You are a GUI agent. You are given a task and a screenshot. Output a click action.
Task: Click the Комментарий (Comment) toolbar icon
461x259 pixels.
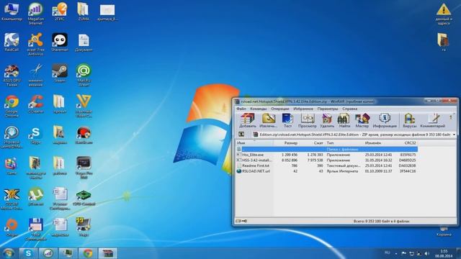click(x=432, y=120)
